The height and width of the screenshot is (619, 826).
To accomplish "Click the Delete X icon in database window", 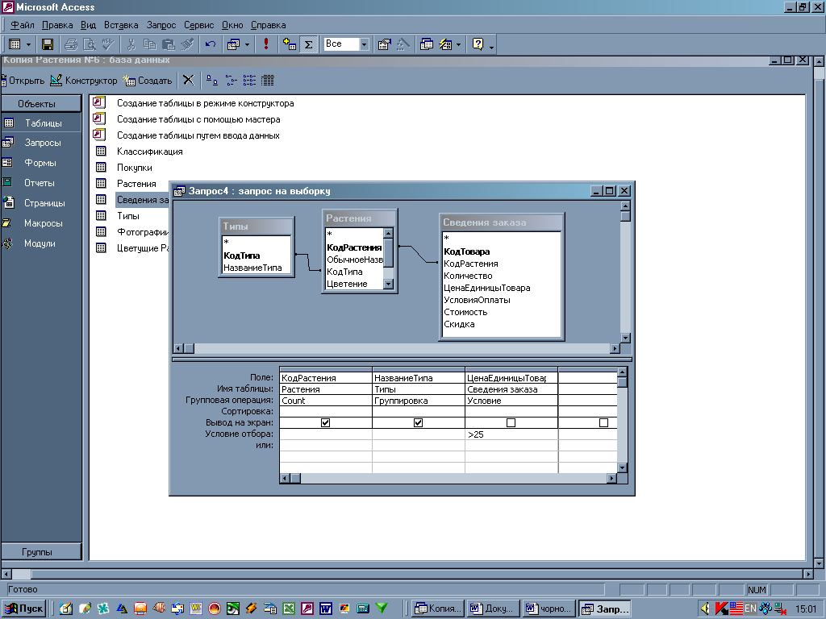I will (189, 81).
